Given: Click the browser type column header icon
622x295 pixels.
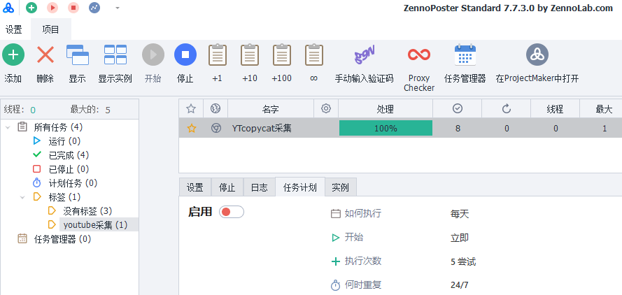Looking at the screenshot, I should click(215, 108).
